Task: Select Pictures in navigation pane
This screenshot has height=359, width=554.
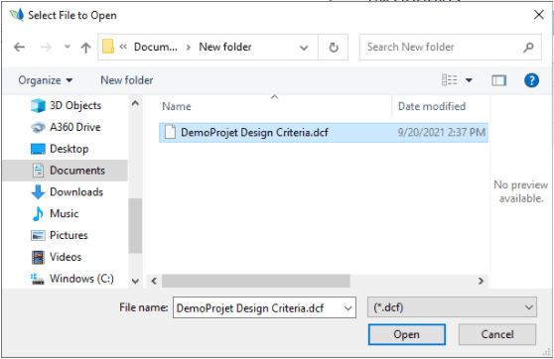Action: pos(59,235)
